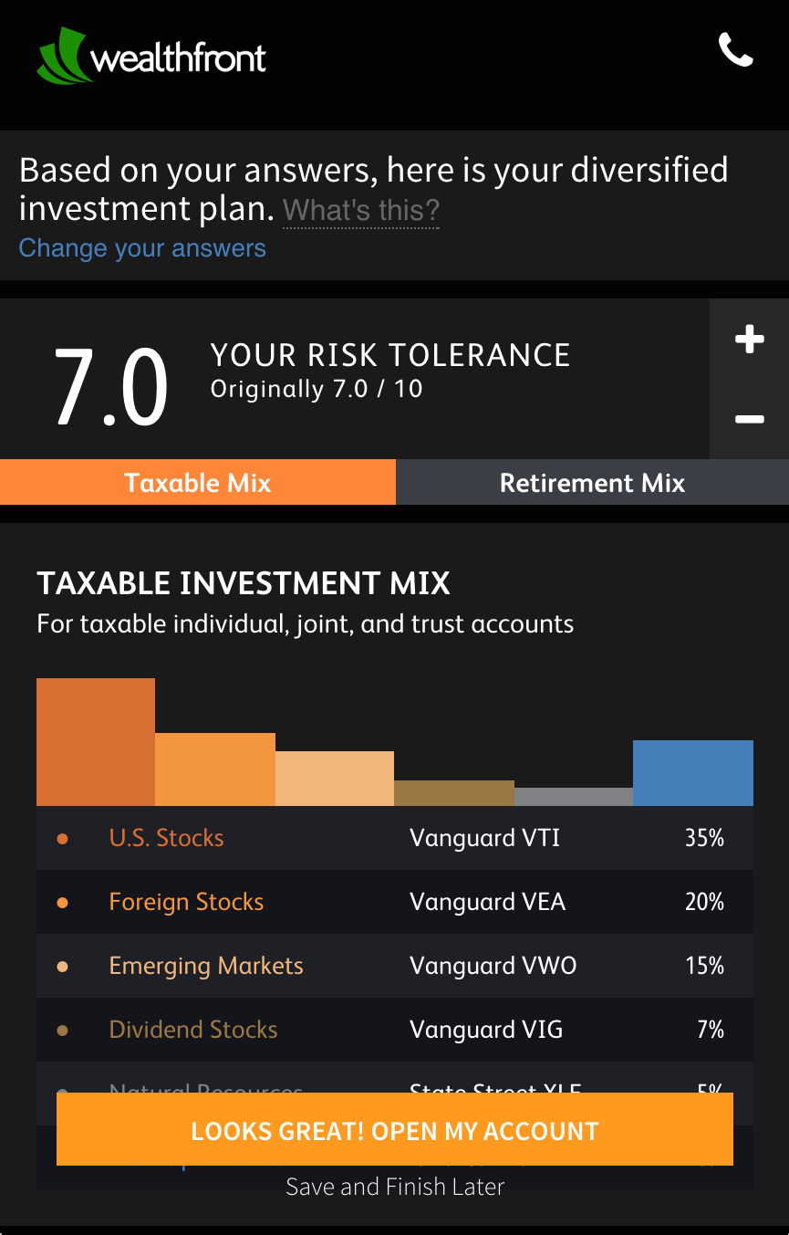The height and width of the screenshot is (1235, 789).
Task: Increase risk tolerance with plus button
Action: (749, 340)
